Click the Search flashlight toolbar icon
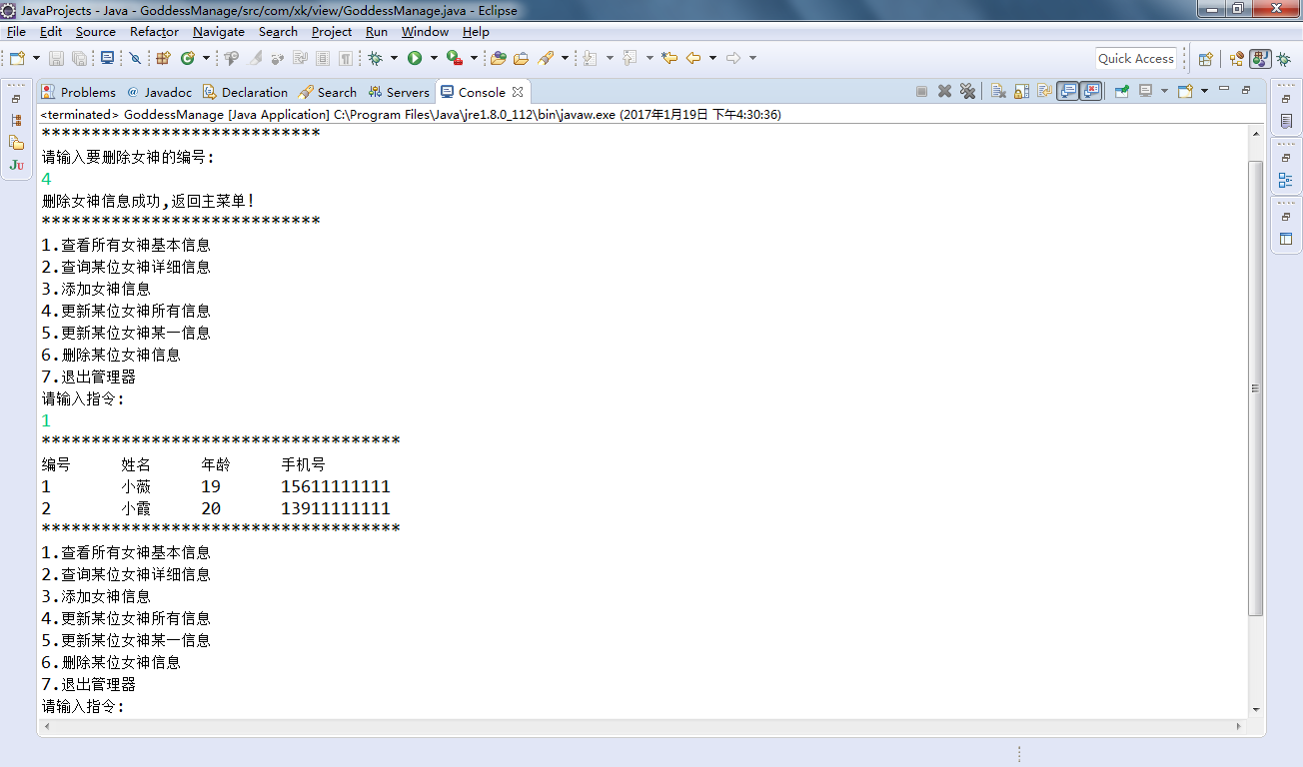 tap(546, 58)
